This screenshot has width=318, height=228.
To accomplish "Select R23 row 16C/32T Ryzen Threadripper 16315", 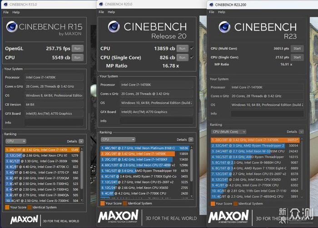I will click(255, 157).
